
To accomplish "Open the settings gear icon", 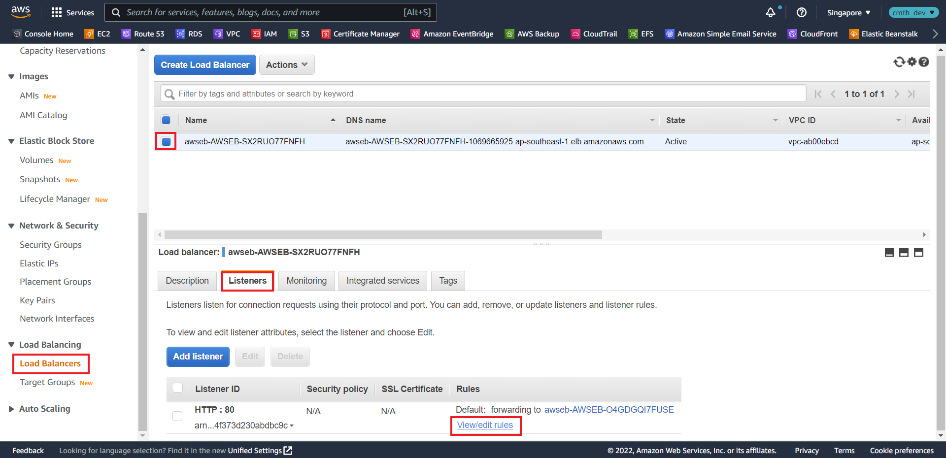I will tap(912, 62).
